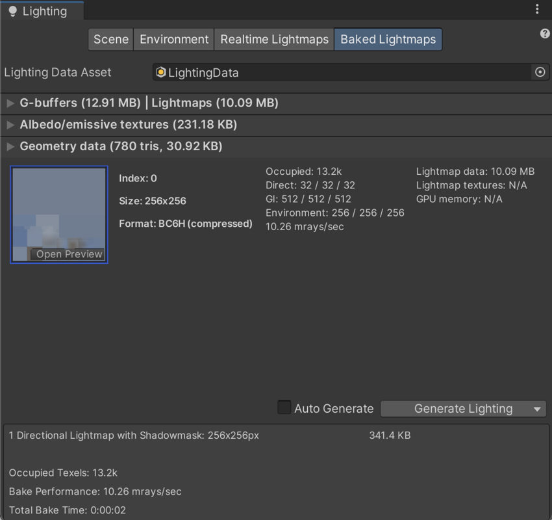
Task: Click the Open Preview button
Action: [x=69, y=254]
